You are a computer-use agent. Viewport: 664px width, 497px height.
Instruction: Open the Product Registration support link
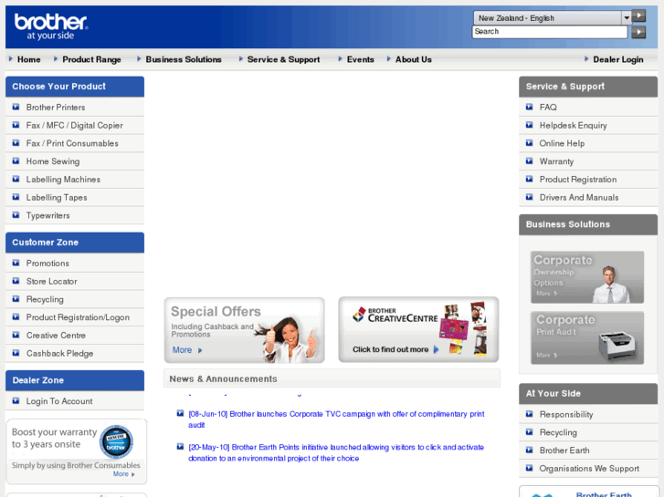pos(578,180)
